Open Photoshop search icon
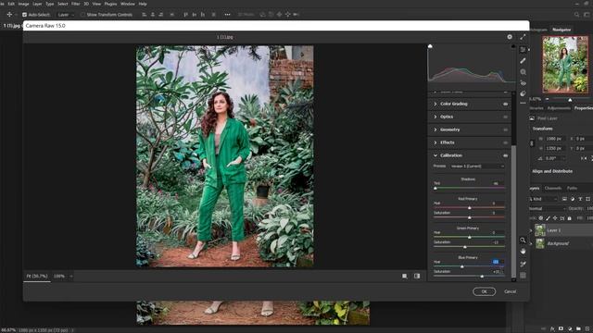 (x=576, y=15)
